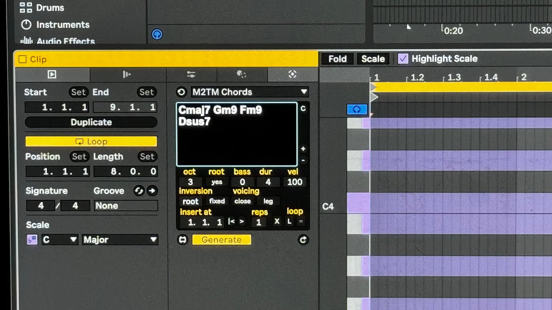Select the clip End value field
This screenshot has width=552, height=310.
click(x=125, y=107)
